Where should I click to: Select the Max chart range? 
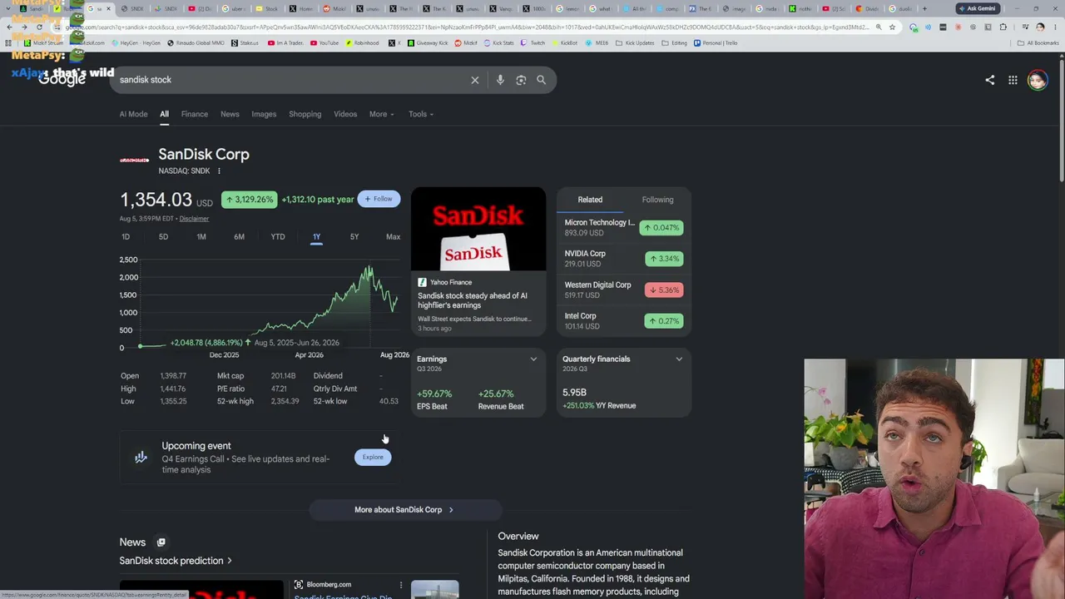[393, 237]
